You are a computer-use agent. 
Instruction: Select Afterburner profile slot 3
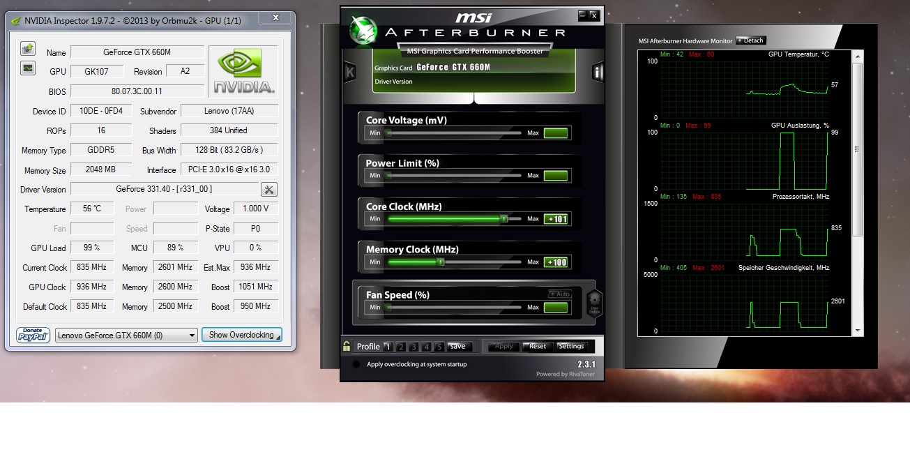[x=414, y=346]
